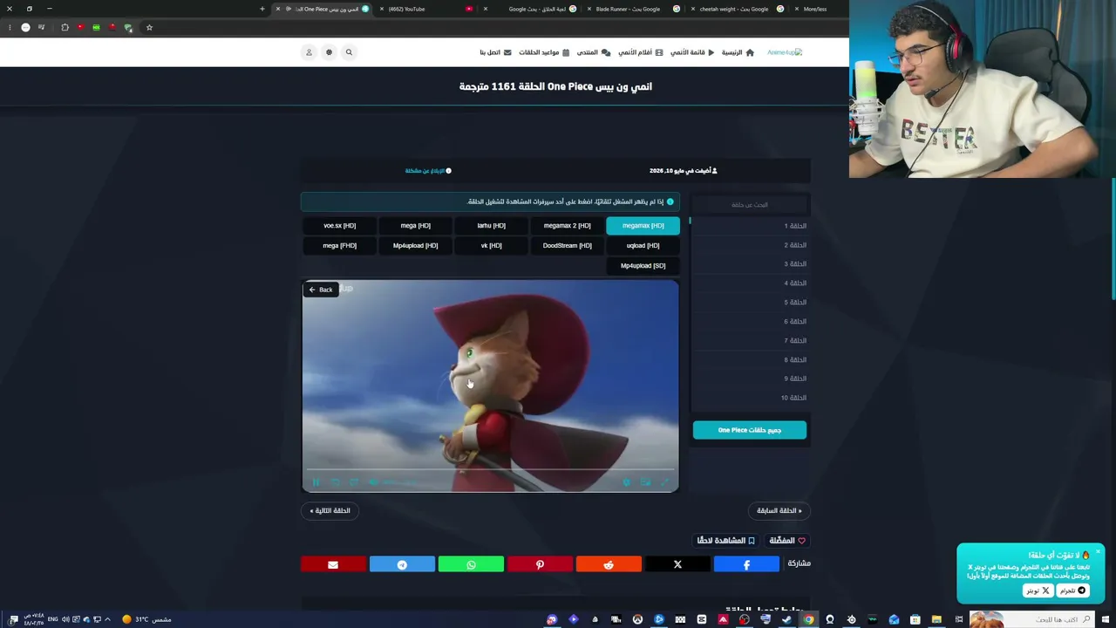Open the الرئيسية home menu item
Screen dimensions: 1116x628
point(738,52)
